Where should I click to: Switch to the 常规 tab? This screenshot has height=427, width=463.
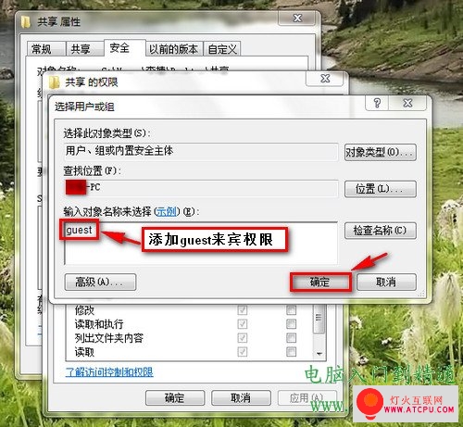[x=46, y=49]
